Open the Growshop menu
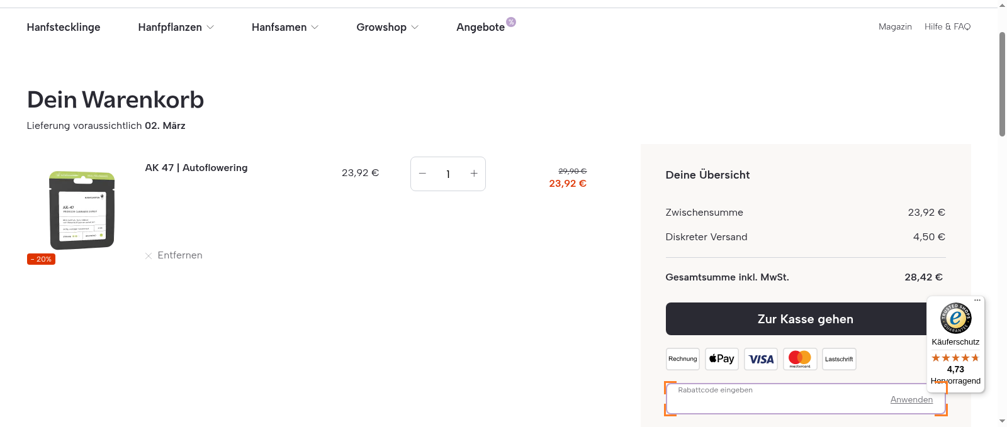This screenshot has height=427, width=1007. [381, 27]
